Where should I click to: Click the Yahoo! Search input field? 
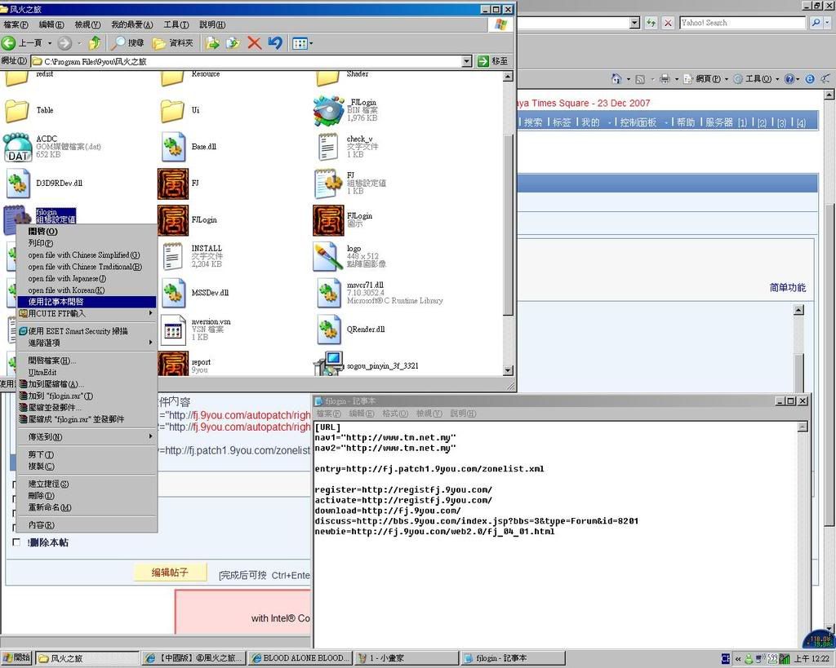[742, 23]
